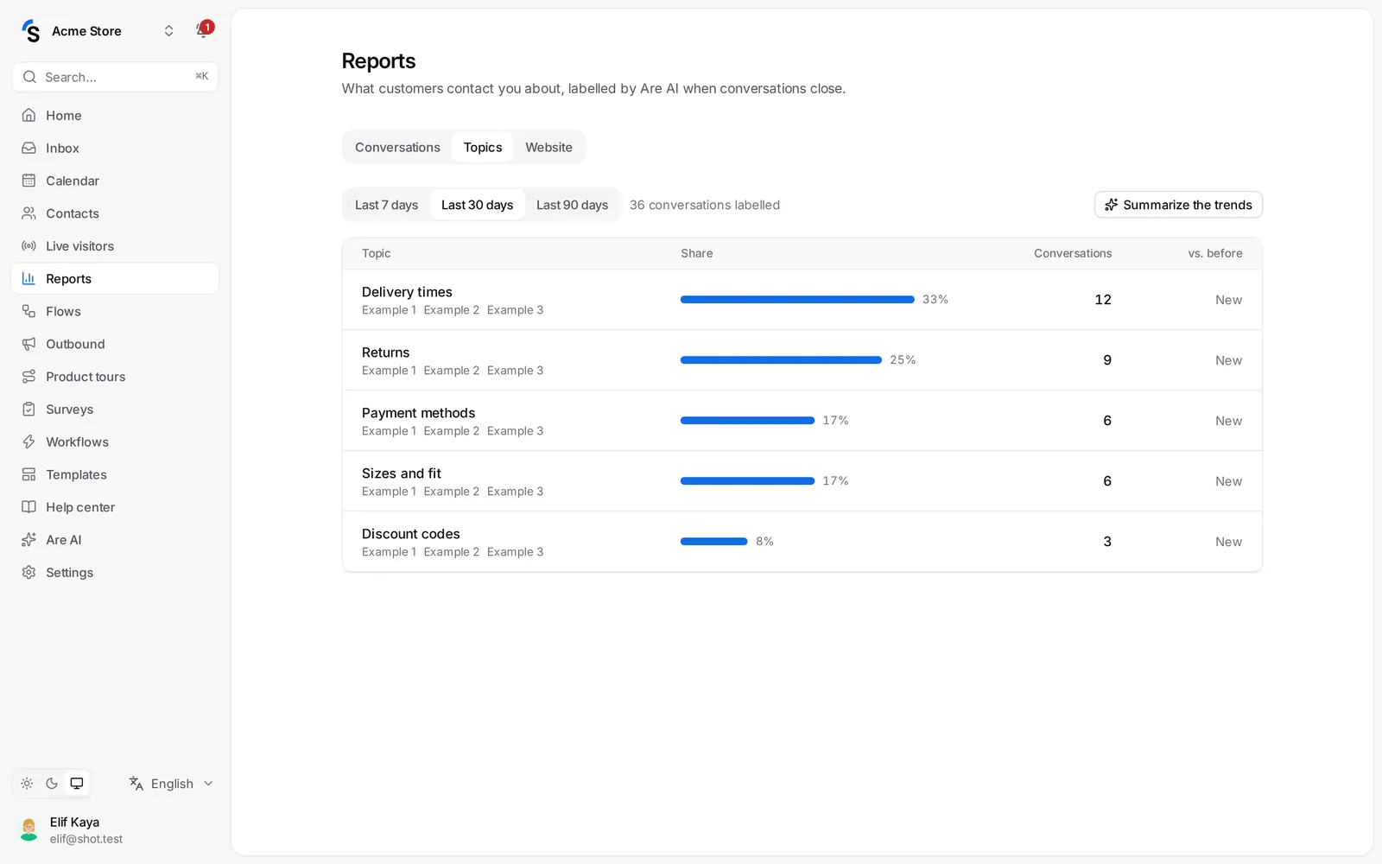Open the English language dropdown
Screen dimensions: 1382x864
coord(171,784)
